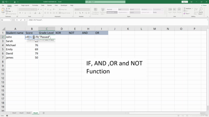This screenshot has height=117, width=209.
Task: Open Insert Function fx icon
Action: coord(25,20)
